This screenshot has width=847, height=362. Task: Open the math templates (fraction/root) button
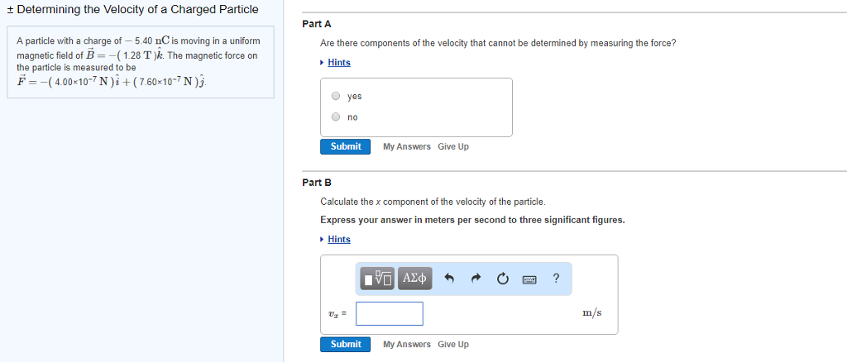point(379,279)
